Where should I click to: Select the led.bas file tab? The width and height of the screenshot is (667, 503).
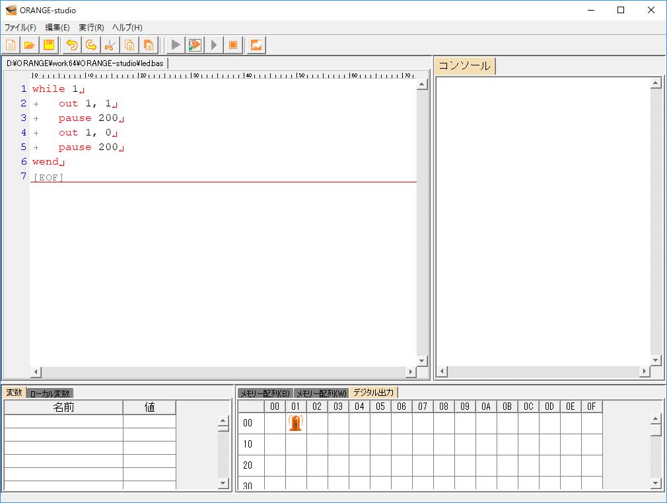click(85, 63)
